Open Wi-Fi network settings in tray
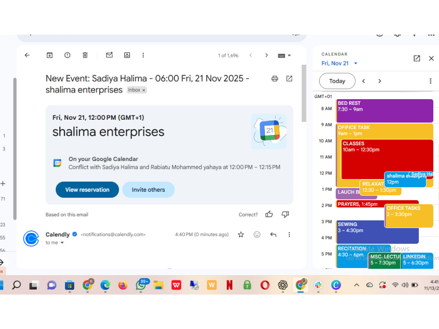Image resolution: width=439 pixels, height=329 pixels. 395,285
